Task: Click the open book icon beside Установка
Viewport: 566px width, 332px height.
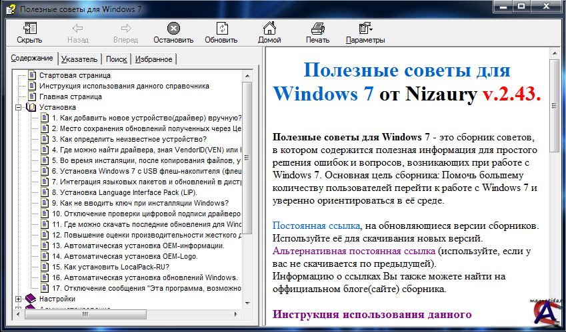Action: [31, 107]
